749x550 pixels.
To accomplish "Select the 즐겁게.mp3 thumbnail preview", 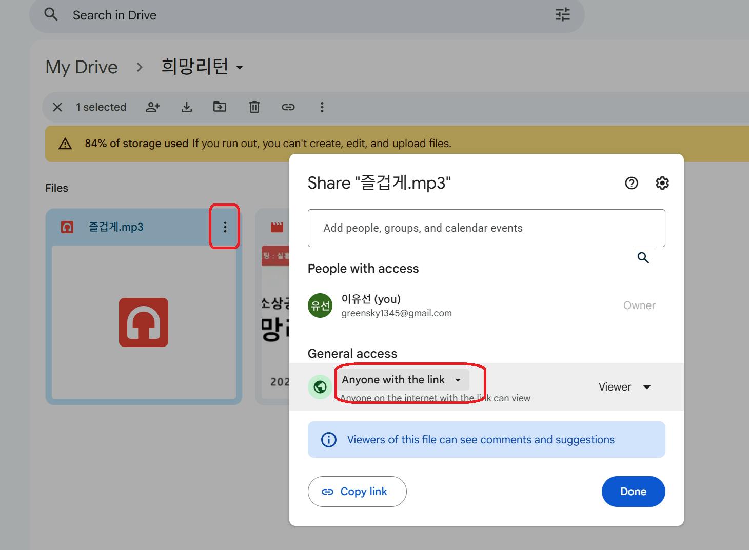I will click(144, 322).
